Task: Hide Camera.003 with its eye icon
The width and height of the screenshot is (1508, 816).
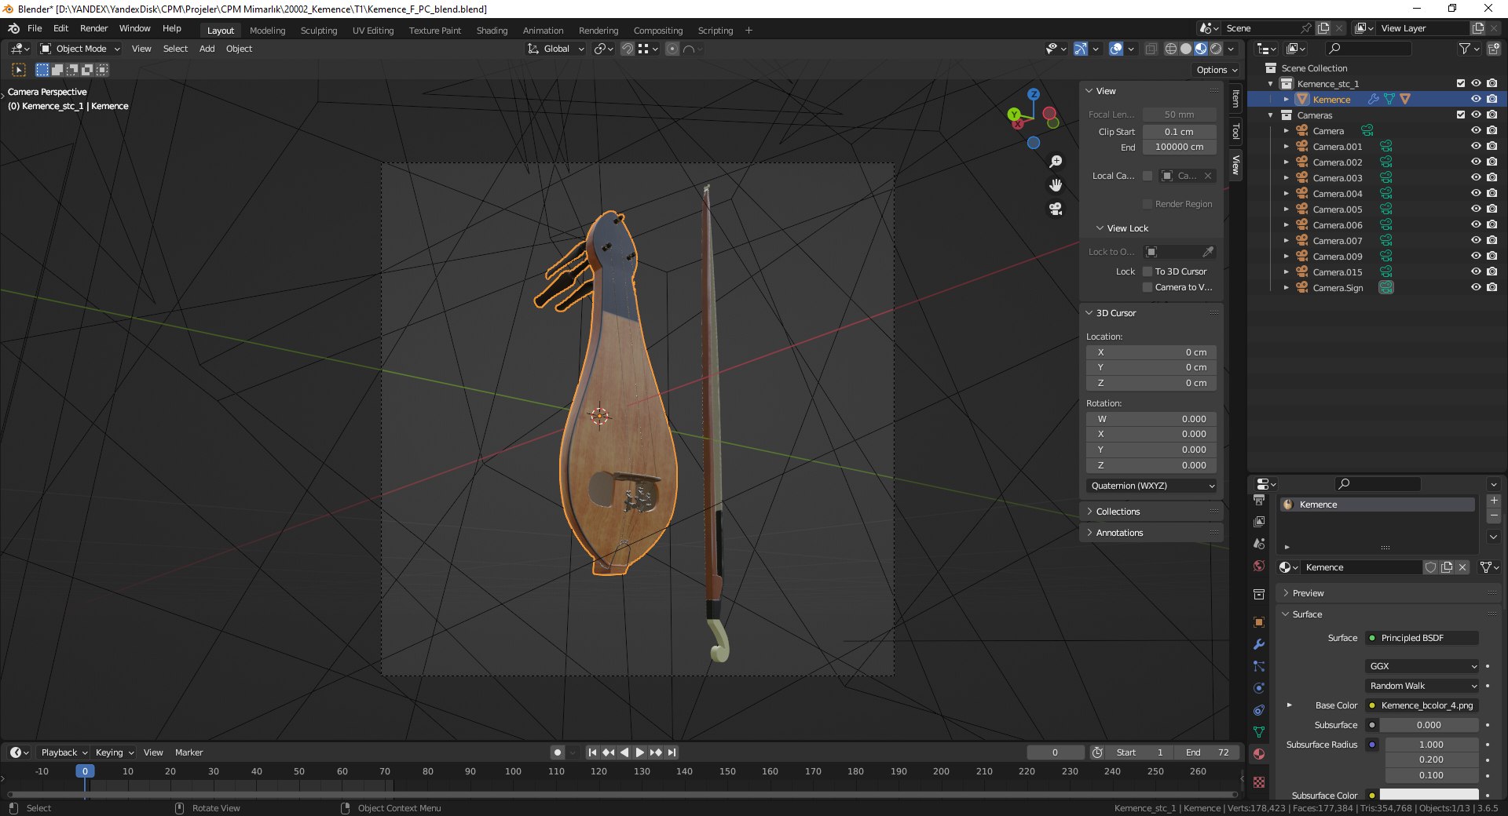Action: pyautogui.click(x=1476, y=177)
